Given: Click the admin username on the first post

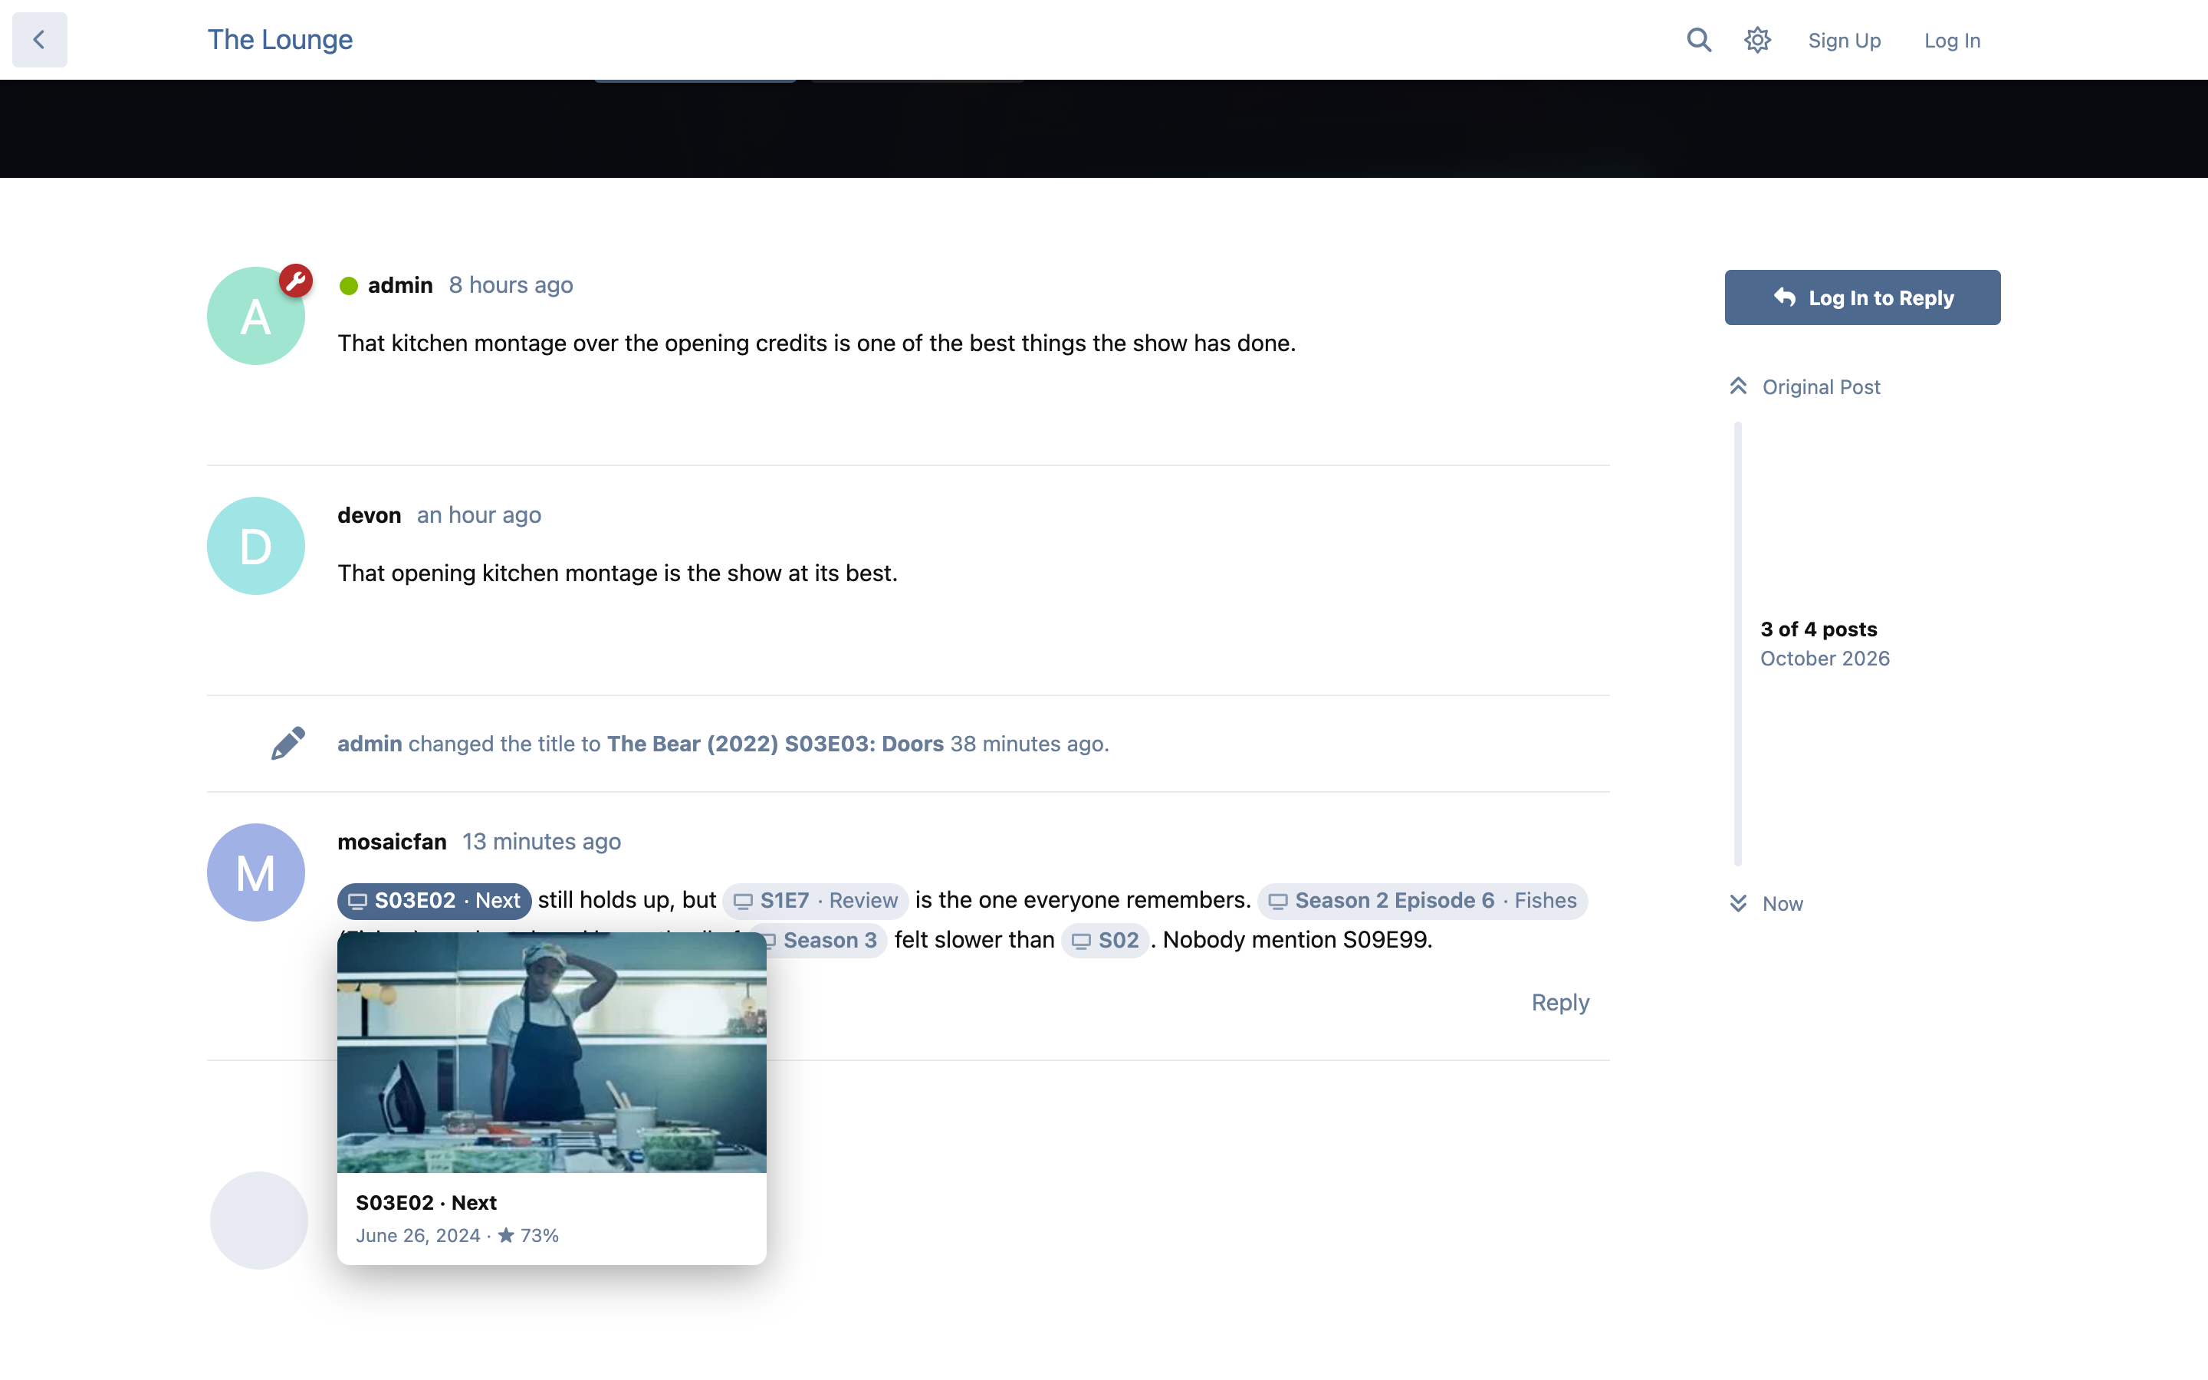Looking at the screenshot, I should click(399, 286).
